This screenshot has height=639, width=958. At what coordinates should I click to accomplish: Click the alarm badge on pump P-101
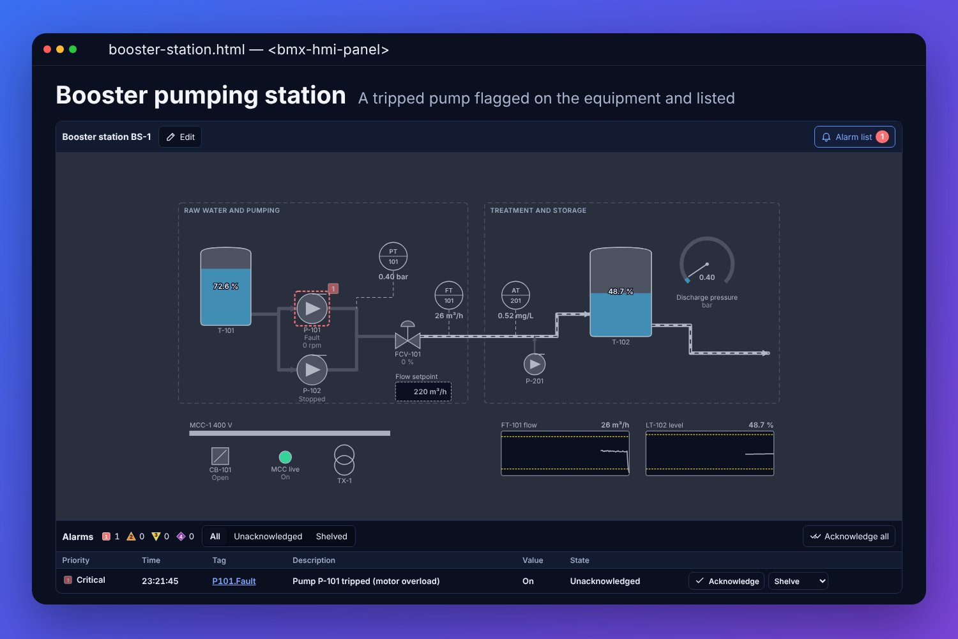(x=333, y=289)
